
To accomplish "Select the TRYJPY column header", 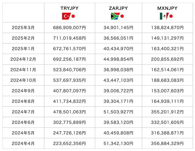I will [69, 8].
